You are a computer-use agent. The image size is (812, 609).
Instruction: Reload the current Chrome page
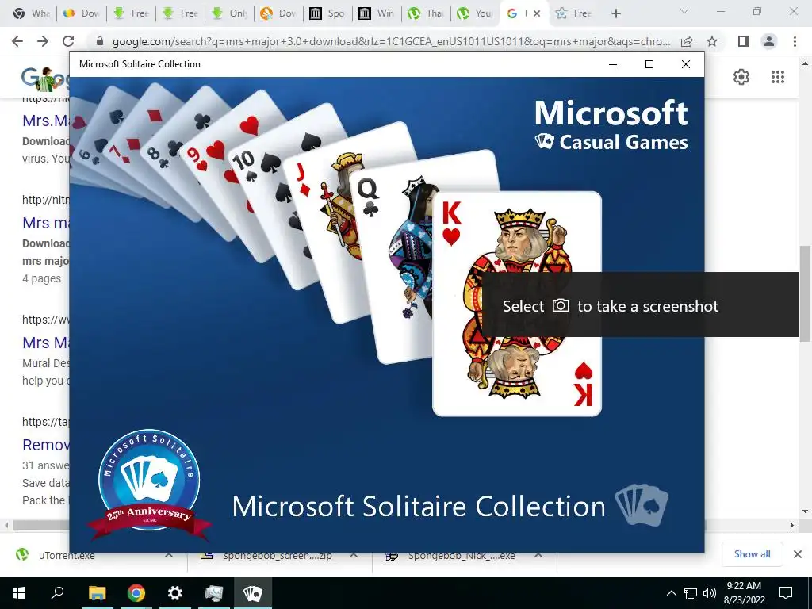pyautogui.click(x=68, y=41)
